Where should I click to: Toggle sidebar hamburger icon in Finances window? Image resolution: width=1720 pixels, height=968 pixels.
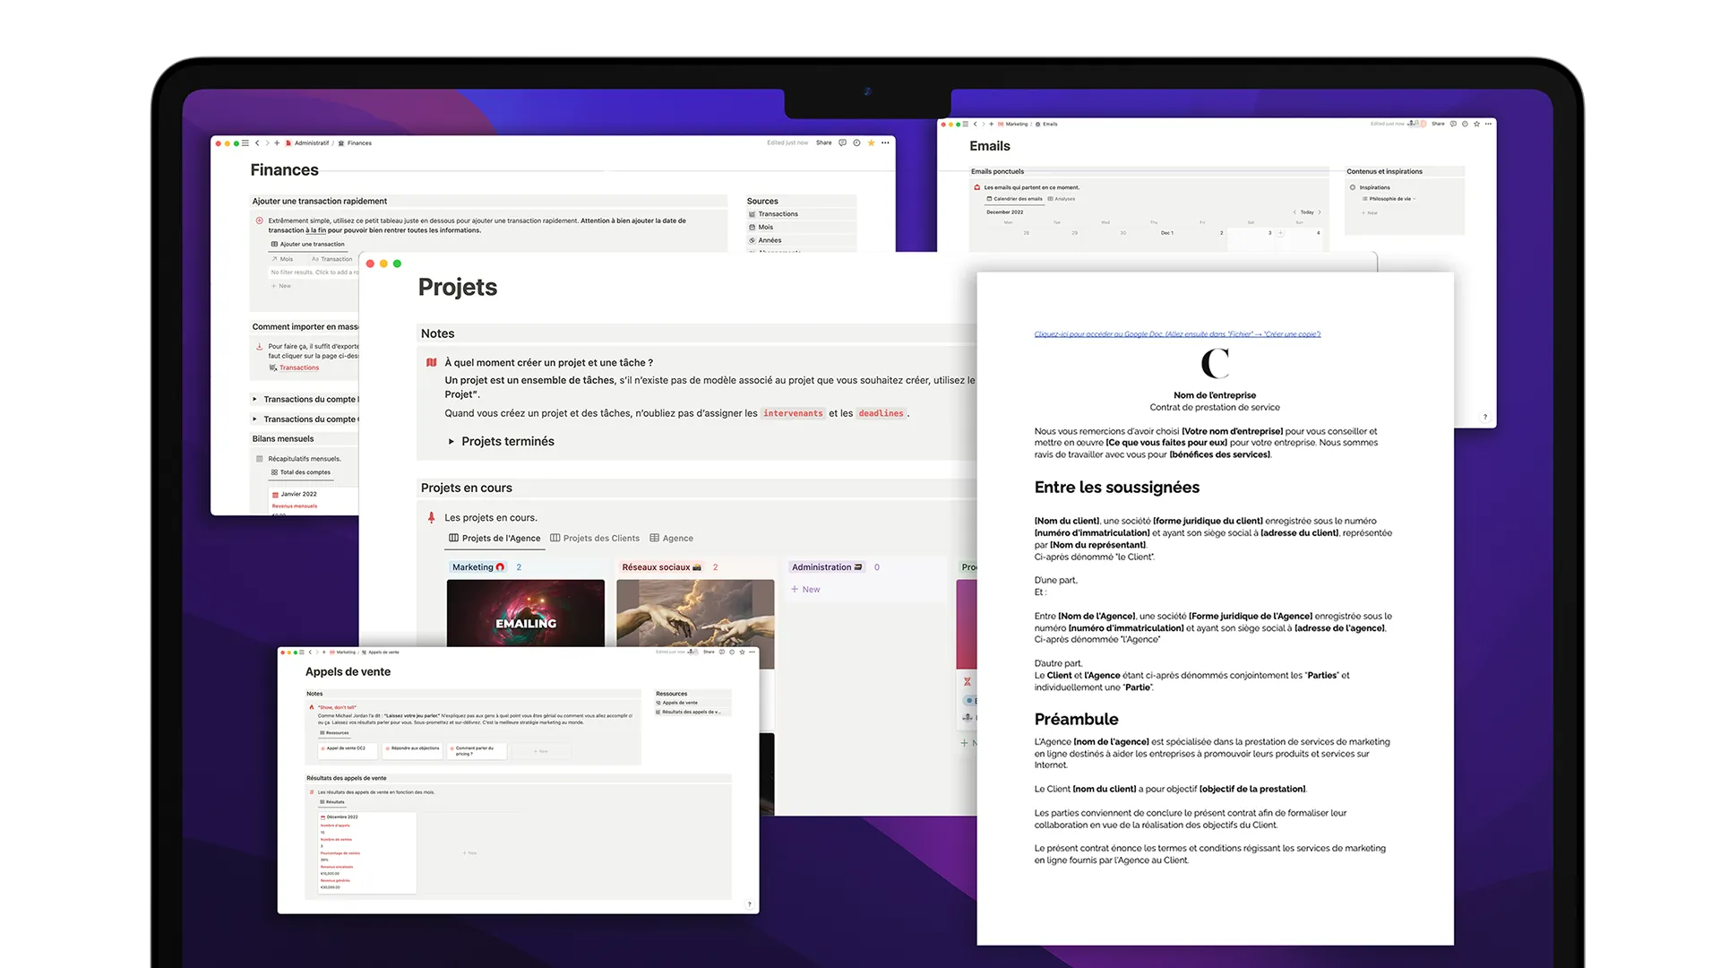pyautogui.click(x=245, y=143)
